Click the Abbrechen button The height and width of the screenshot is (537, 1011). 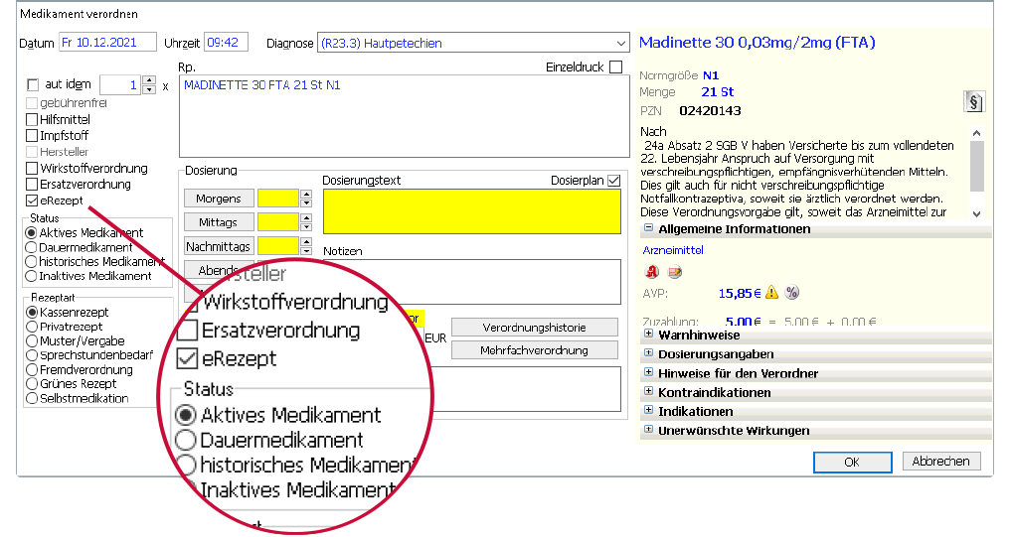click(940, 461)
